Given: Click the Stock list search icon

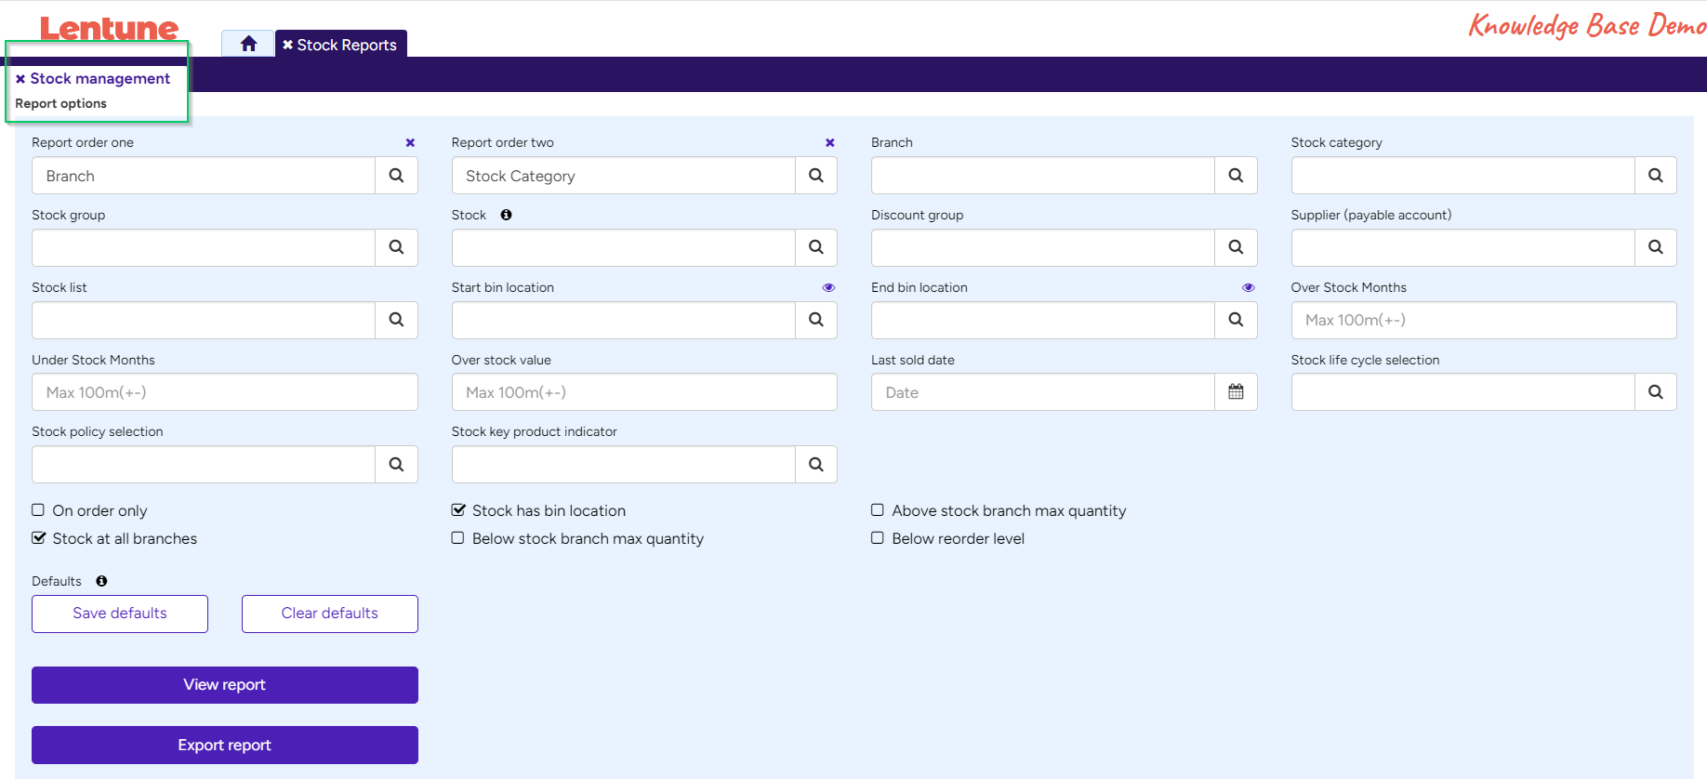Looking at the screenshot, I should 397,320.
